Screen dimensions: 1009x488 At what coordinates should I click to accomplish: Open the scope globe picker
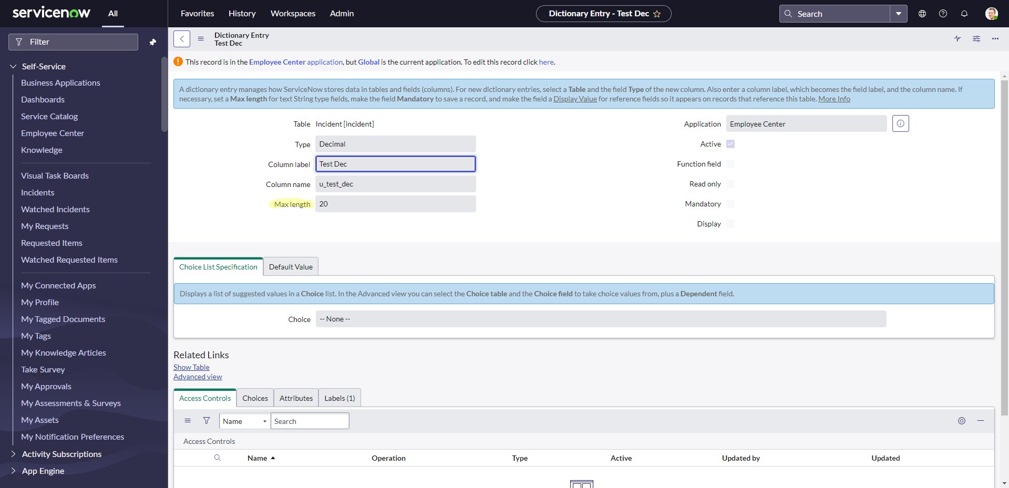pos(922,14)
